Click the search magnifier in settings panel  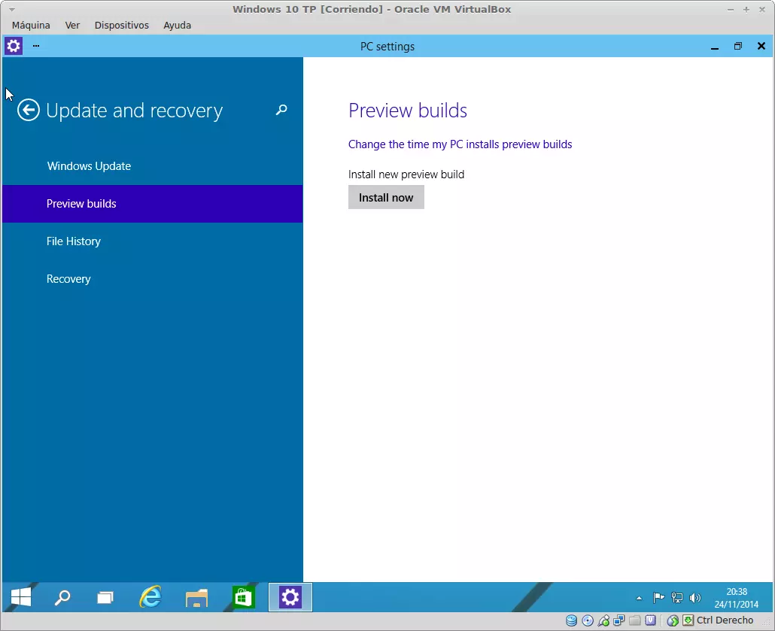click(281, 110)
